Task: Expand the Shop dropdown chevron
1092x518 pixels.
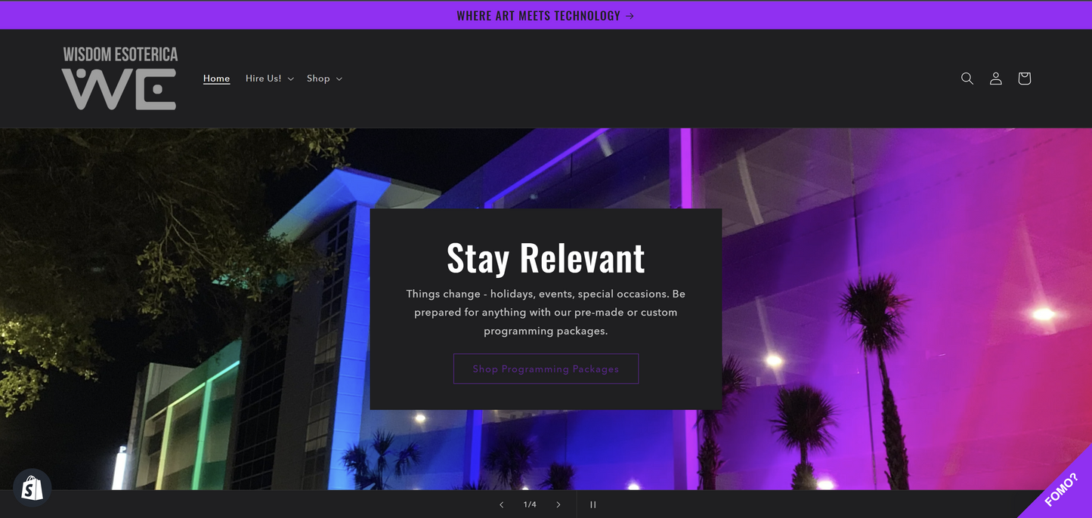Action: coord(339,79)
